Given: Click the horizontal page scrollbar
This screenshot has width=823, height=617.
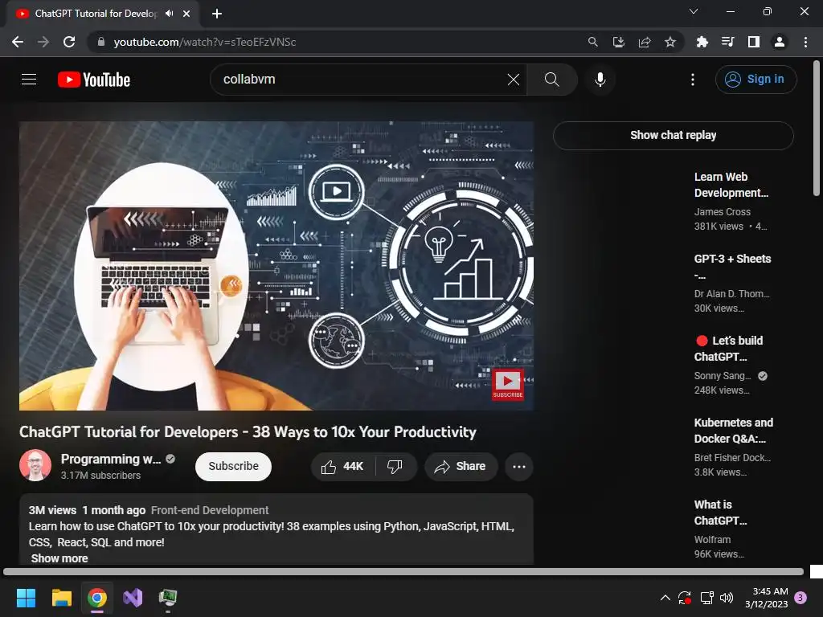Looking at the screenshot, I should 403,571.
